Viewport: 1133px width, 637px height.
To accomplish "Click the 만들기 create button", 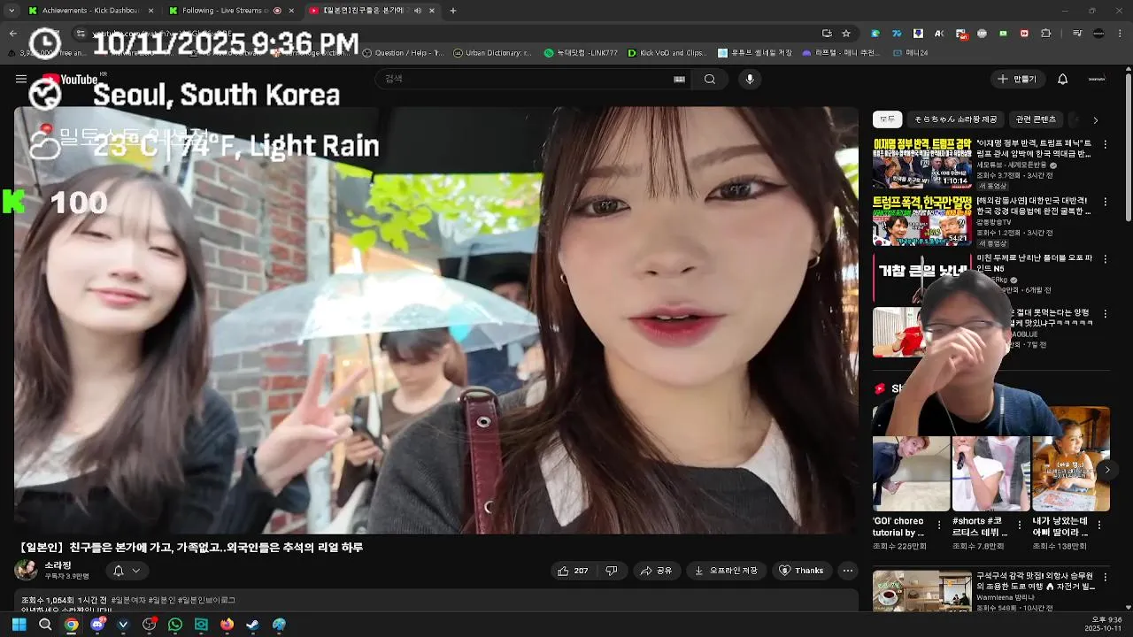I will [x=1016, y=79].
